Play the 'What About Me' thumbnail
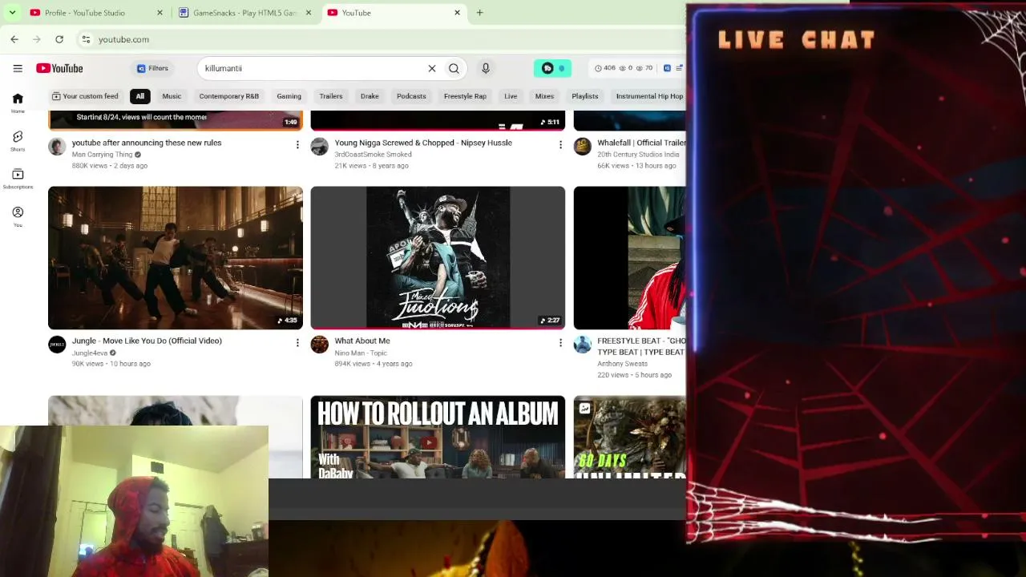1026x577 pixels. click(x=438, y=258)
